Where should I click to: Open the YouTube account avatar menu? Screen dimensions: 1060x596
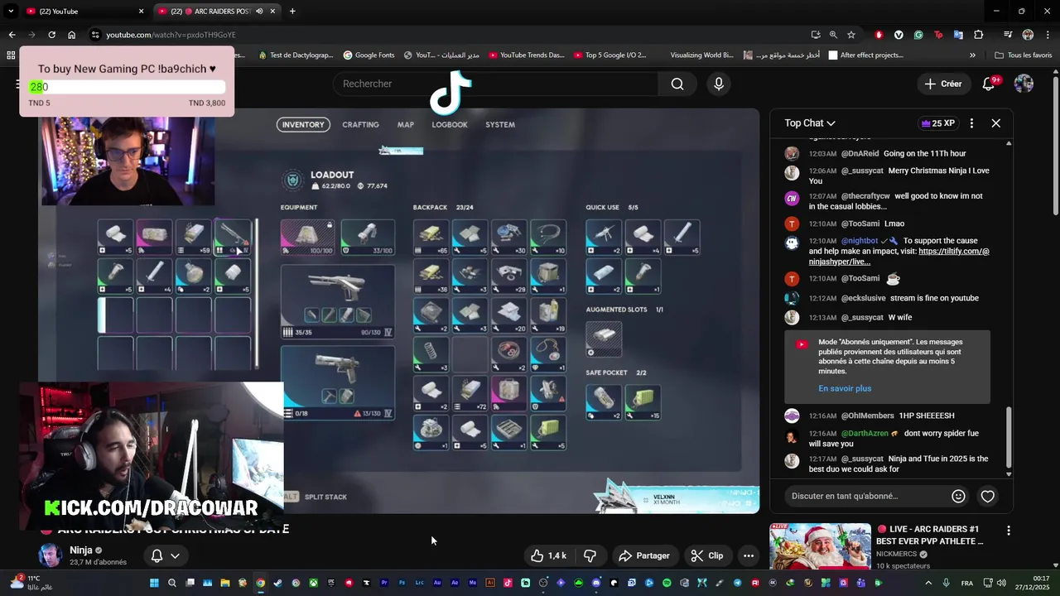click(1024, 84)
